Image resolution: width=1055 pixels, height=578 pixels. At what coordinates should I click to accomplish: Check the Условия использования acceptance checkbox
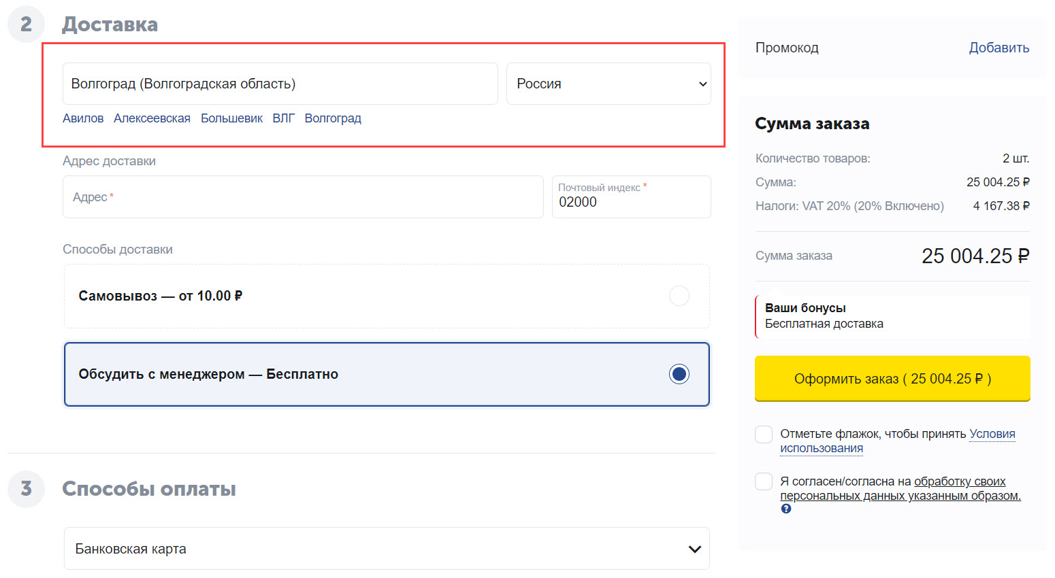pyautogui.click(x=764, y=435)
